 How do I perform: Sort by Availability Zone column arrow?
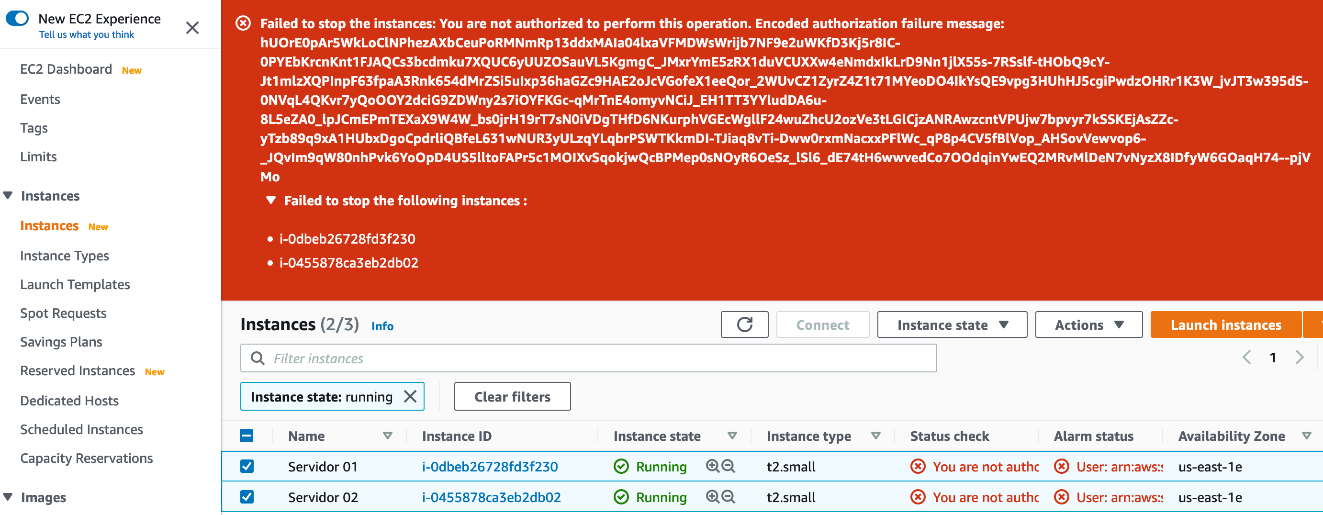1307,436
